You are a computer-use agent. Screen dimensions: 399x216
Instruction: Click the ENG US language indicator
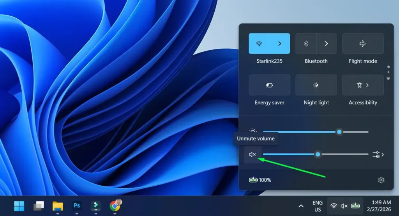tap(318, 206)
